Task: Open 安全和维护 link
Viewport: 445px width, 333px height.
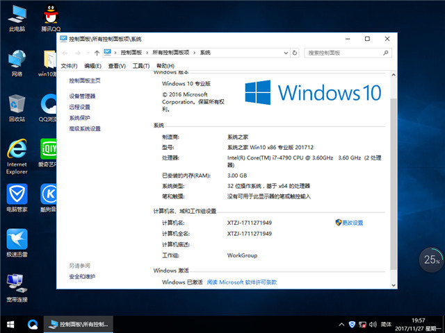Action: coord(82,277)
